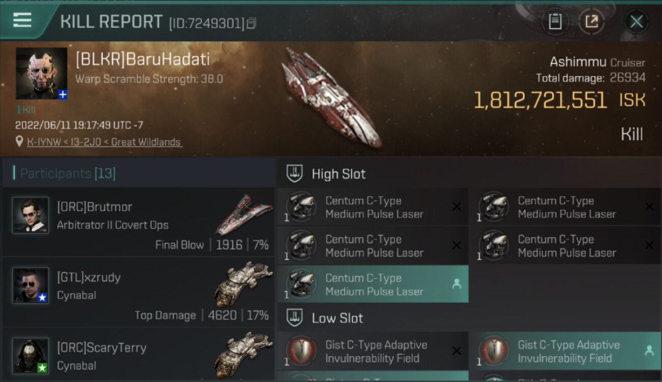Copy the kill report ID icon
This screenshot has width=662, height=382.
251,23
